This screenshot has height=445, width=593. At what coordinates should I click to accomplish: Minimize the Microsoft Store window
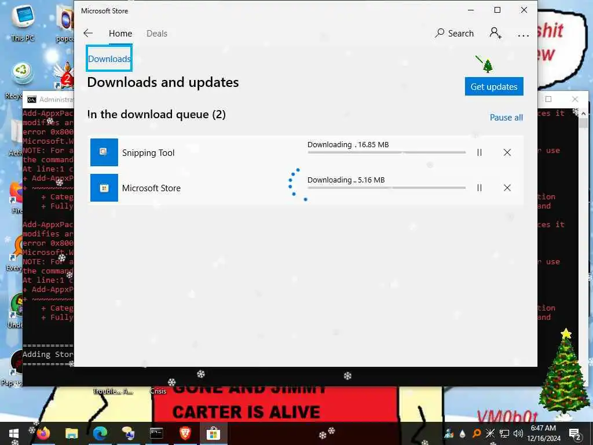(471, 10)
